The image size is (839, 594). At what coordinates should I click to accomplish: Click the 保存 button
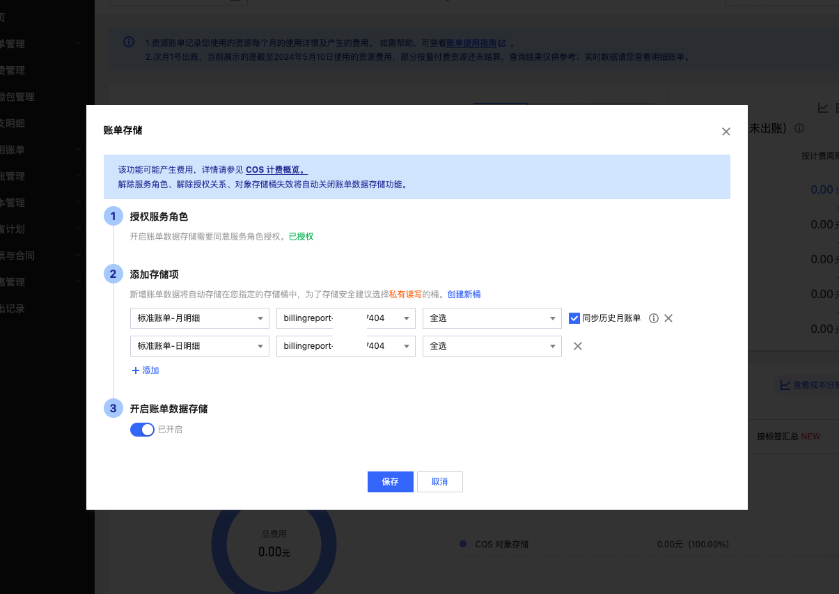(x=390, y=482)
